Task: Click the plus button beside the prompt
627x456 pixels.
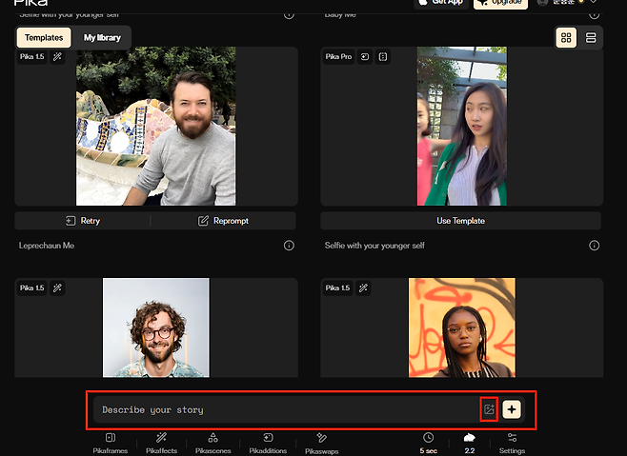Action: pos(513,409)
